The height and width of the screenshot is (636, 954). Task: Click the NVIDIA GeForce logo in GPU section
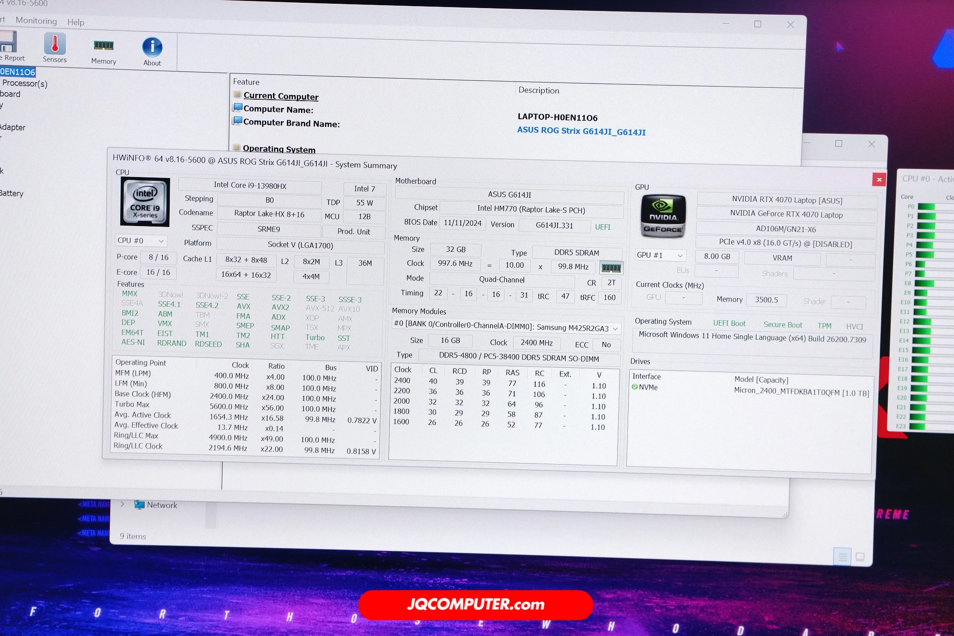coord(663,217)
